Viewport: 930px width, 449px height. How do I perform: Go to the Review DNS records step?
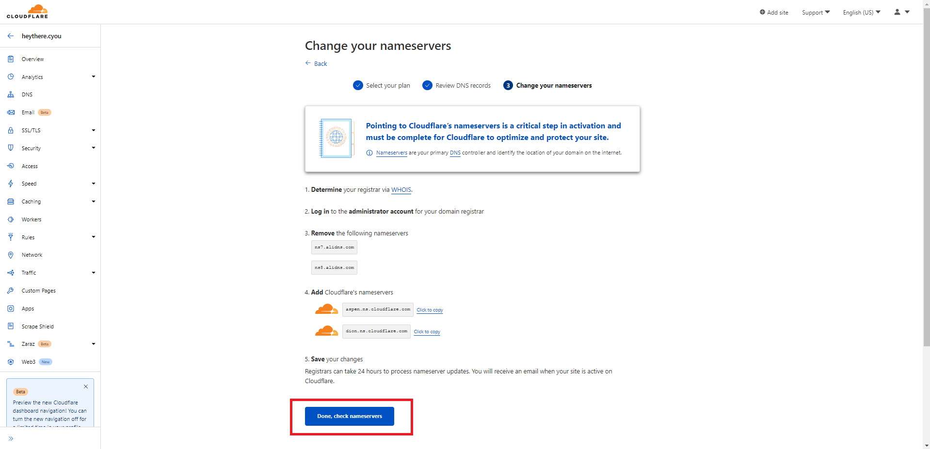457,85
